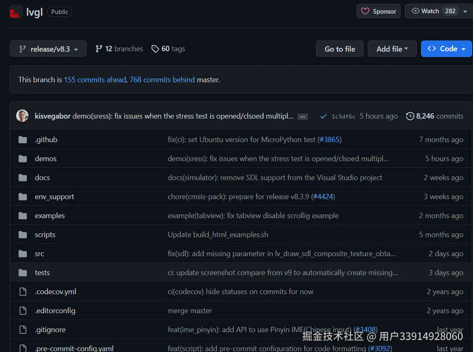Click the Public visibility badge
473x352 pixels.
coord(59,12)
